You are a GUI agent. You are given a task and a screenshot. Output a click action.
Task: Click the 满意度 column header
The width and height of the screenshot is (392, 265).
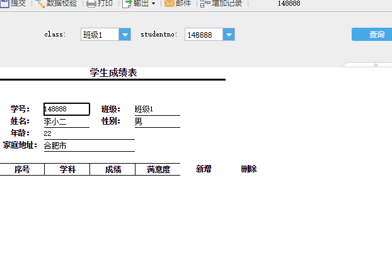158,169
